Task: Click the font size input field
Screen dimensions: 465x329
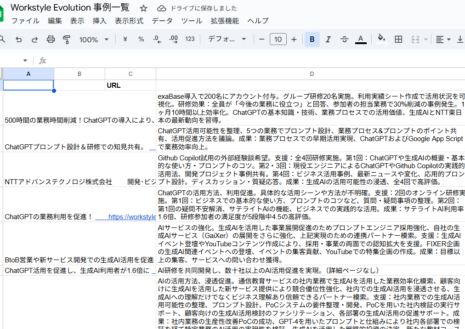Action: (278, 40)
